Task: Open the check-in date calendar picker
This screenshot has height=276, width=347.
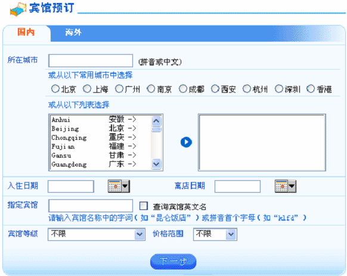Action: click(119, 186)
